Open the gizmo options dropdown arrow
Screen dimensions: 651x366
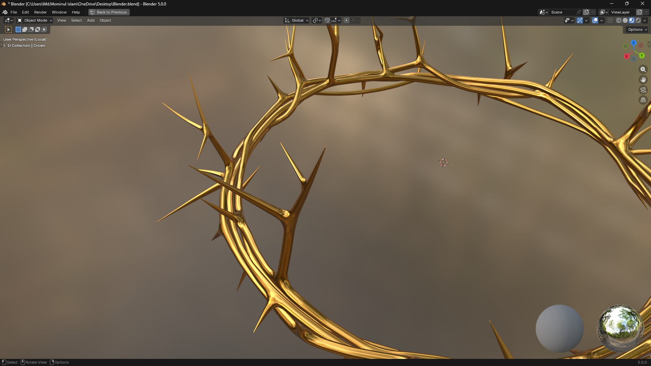click(x=586, y=20)
